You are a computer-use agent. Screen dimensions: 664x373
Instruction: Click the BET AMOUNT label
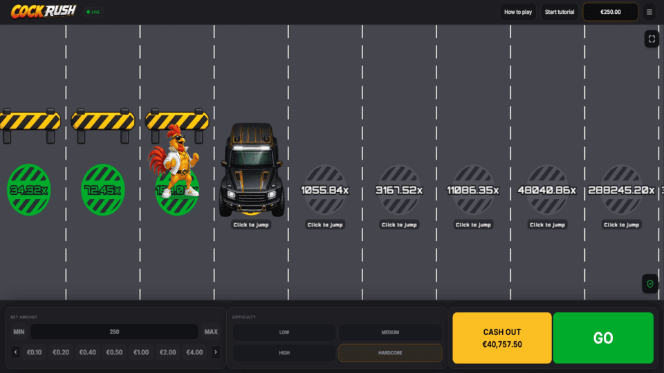[24, 317]
